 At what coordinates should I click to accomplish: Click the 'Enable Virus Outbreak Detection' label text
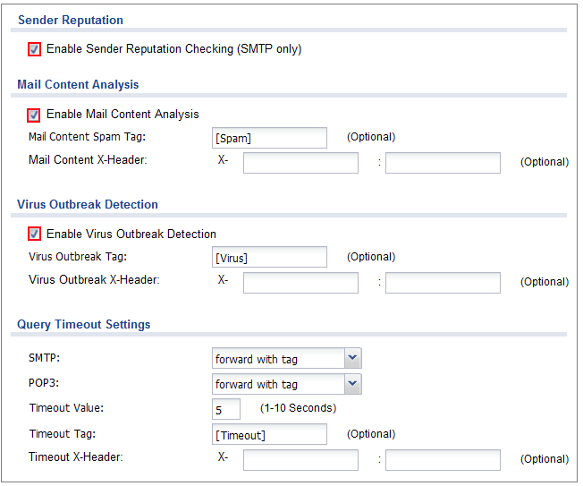131,234
